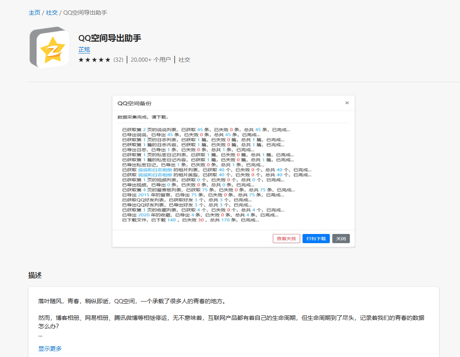Click the five-star rating icons
This screenshot has width=460, height=357.
94,60
